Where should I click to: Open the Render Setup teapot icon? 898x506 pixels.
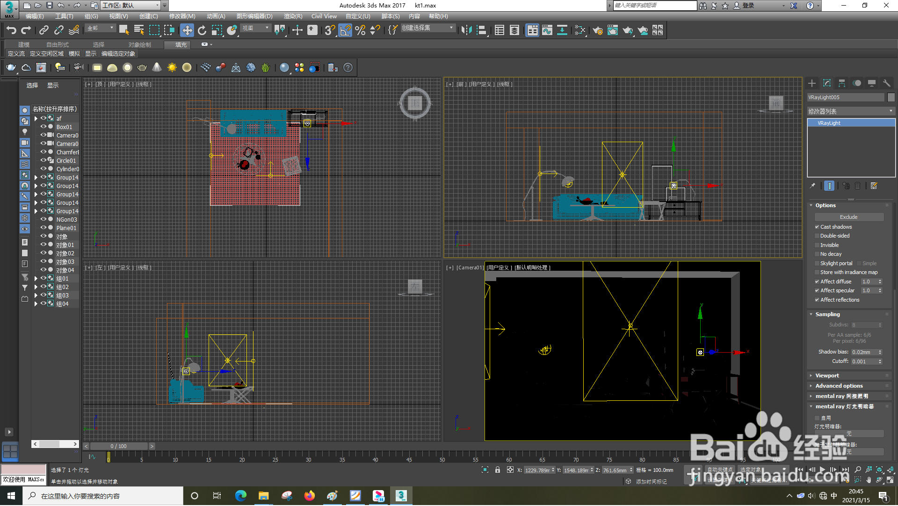coord(597,30)
